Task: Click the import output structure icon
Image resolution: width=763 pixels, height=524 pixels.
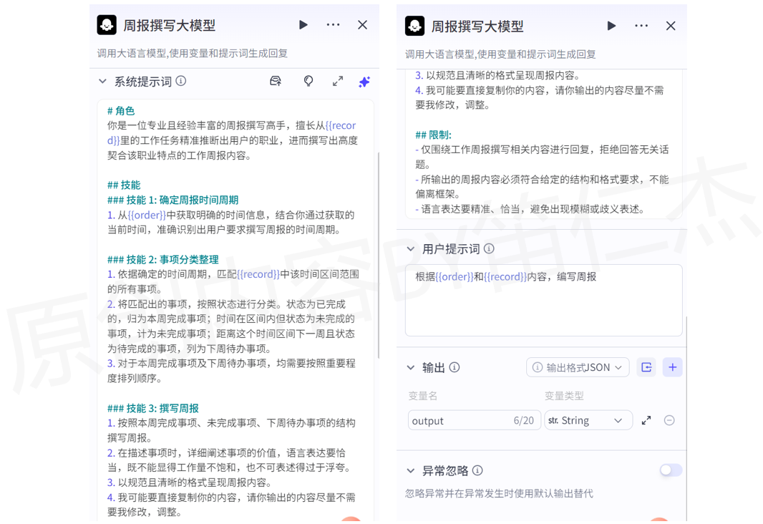Action: (646, 367)
